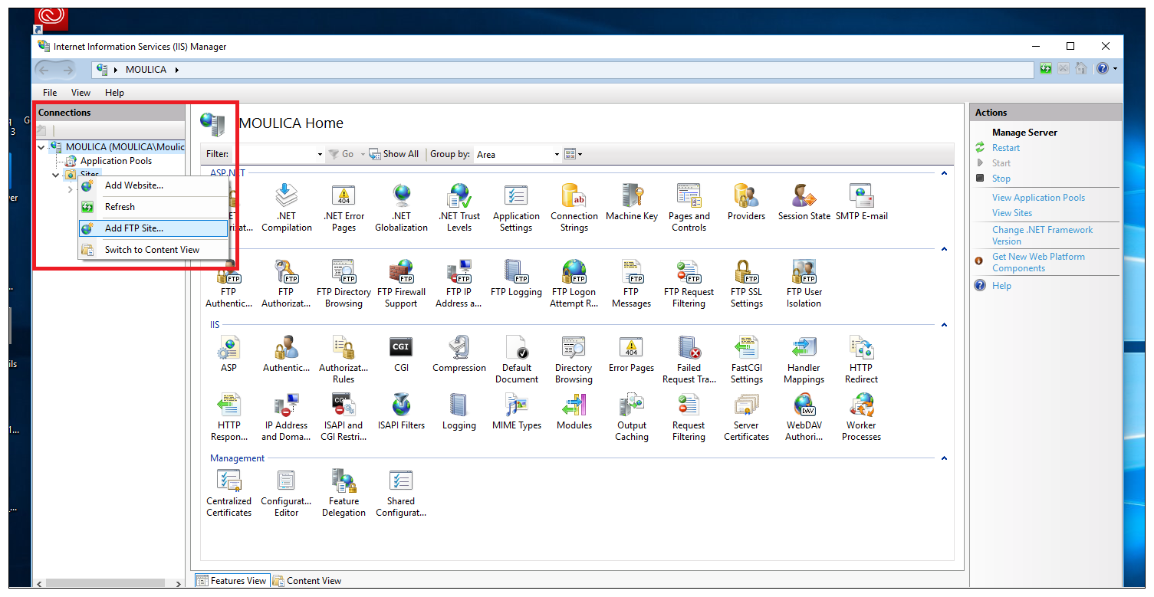
Task: Open View Application Pools link
Action: pos(1038,198)
